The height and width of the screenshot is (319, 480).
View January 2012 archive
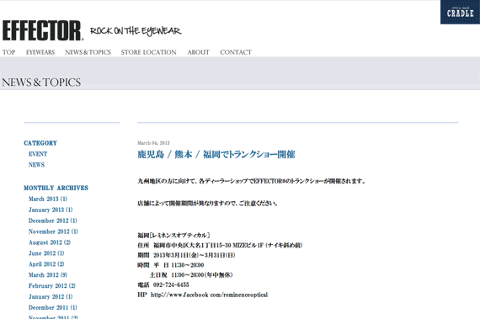click(x=51, y=296)
